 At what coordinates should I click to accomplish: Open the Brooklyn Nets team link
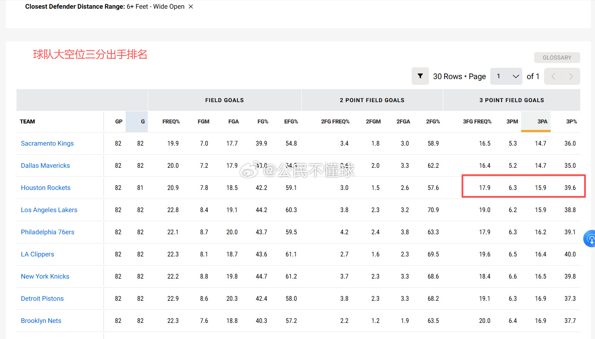pos(41,321)
